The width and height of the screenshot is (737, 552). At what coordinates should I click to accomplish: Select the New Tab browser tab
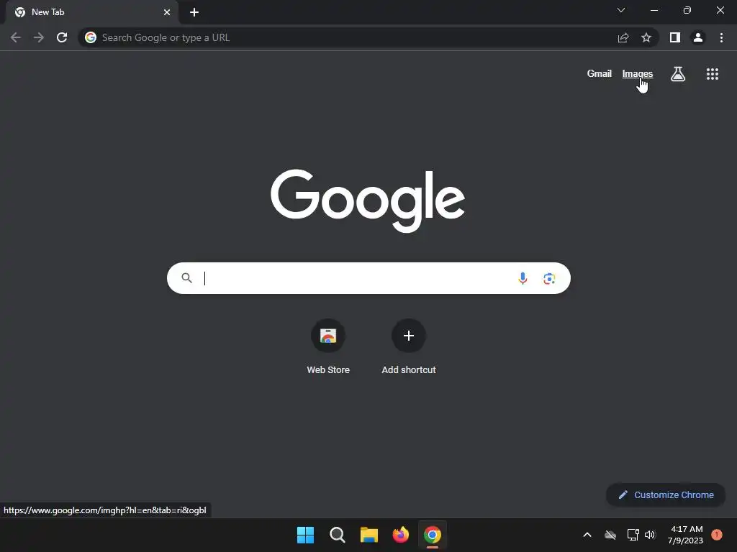(92, 12)
